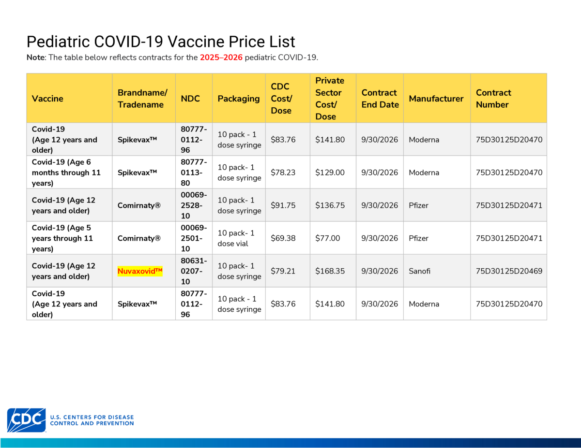Click the Contract Number column header
This screenshot has height=448, width=581.
493,99
